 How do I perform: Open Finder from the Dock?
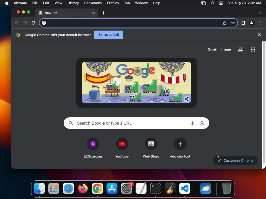coord(39,188)
